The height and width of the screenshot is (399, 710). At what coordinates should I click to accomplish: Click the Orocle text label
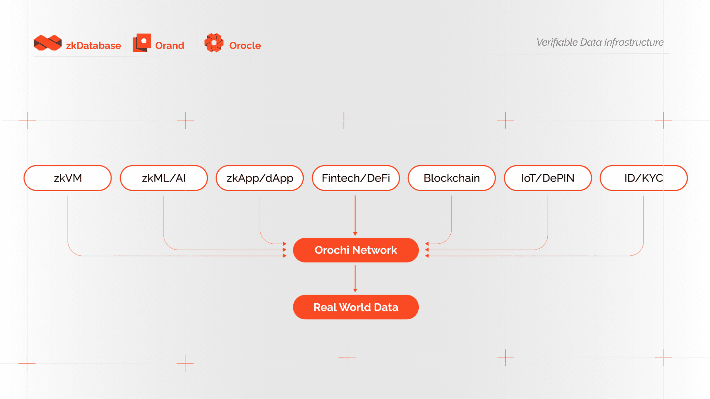click(x=245, y=46)
